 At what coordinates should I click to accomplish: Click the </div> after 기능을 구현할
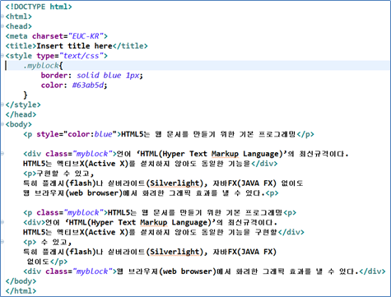[291, 232]
